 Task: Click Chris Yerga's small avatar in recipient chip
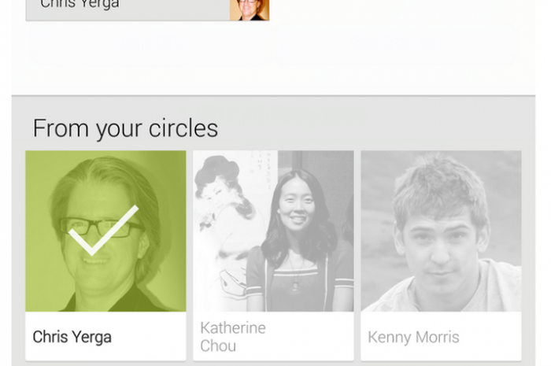tap(250, 9)
